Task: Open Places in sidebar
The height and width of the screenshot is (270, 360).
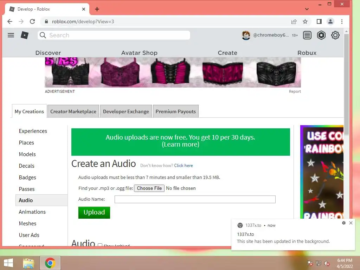Action: coord(26,143)
